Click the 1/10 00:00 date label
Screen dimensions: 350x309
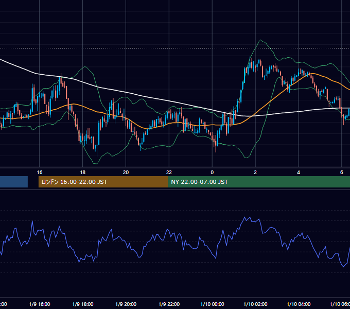click(212, 304)
